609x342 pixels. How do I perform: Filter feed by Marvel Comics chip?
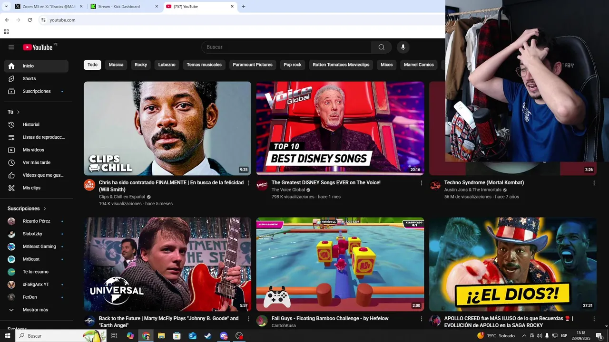click(x=419, y=65)
